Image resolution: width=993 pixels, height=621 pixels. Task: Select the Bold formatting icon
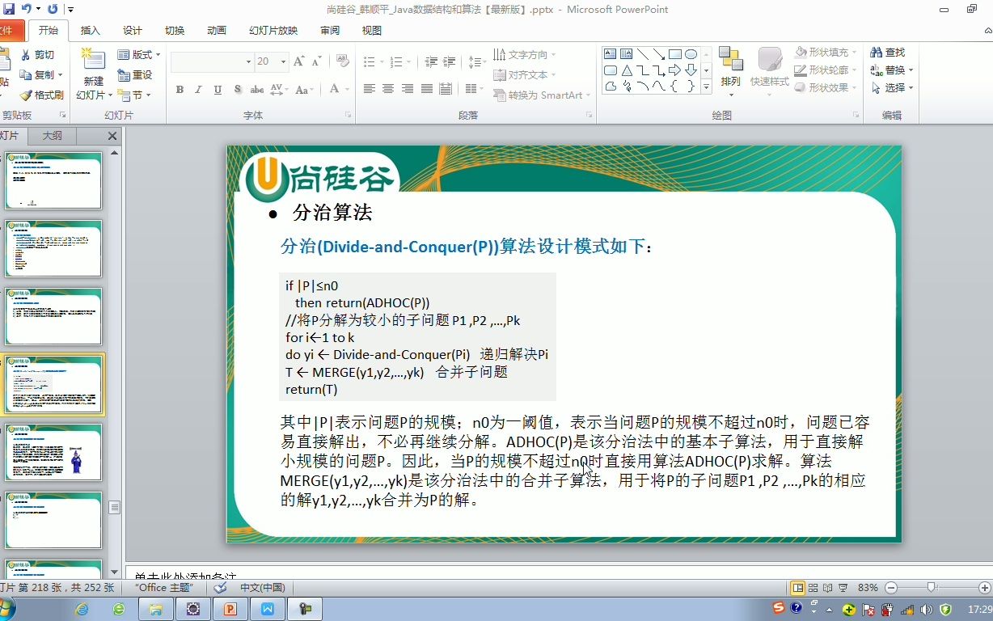point(180,90)
